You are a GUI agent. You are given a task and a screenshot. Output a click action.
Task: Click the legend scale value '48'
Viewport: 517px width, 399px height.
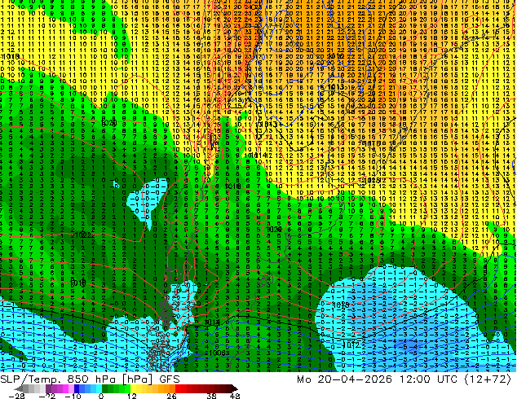[x=235, y=396]
